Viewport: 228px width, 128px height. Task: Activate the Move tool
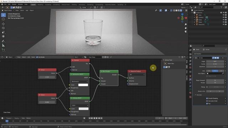tap(3, 24)
